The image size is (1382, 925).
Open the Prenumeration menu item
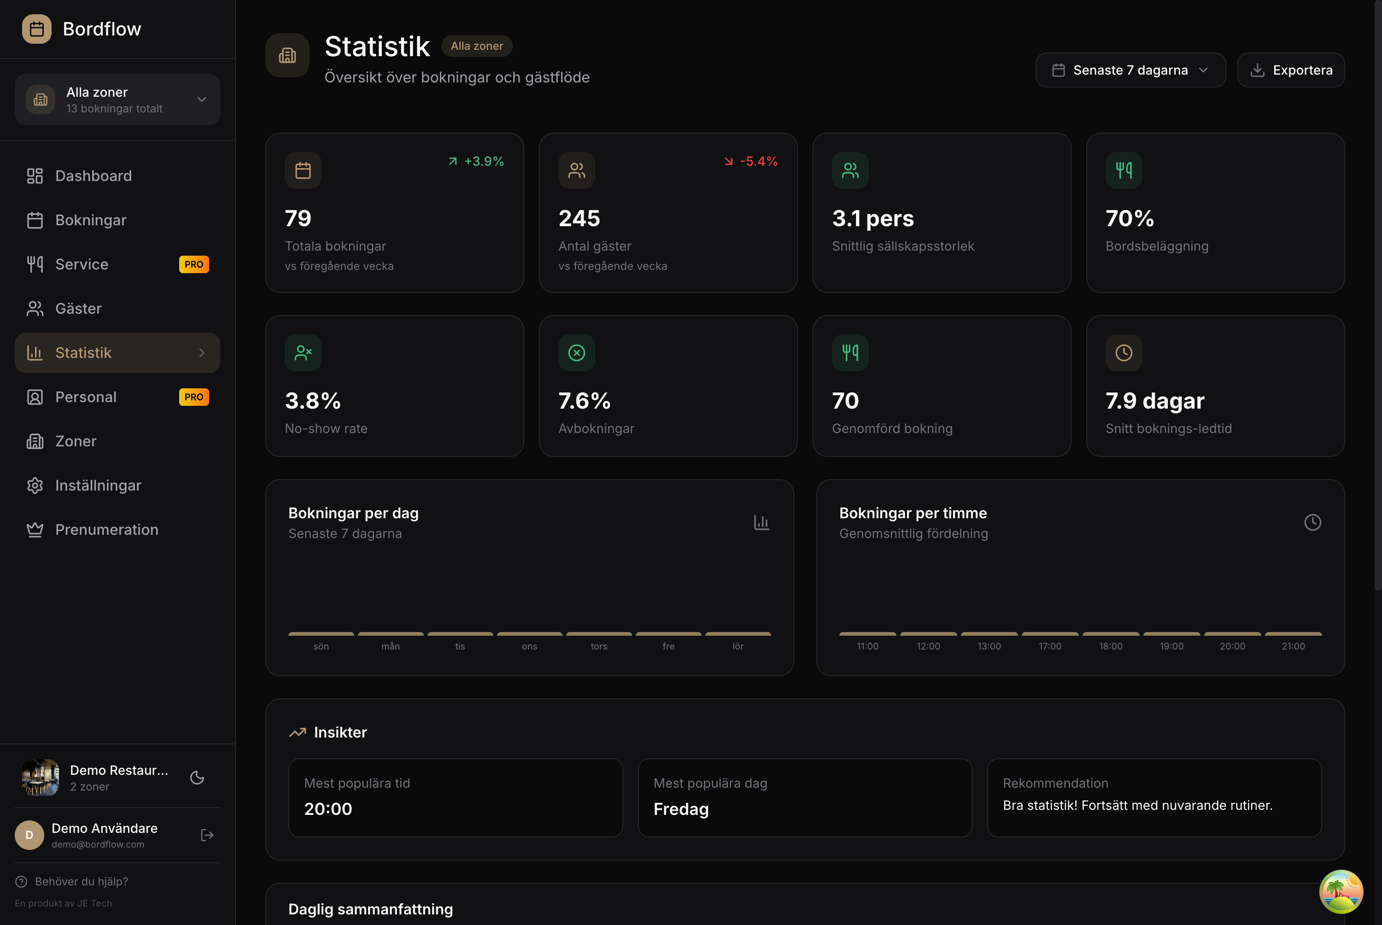(107, 529)
